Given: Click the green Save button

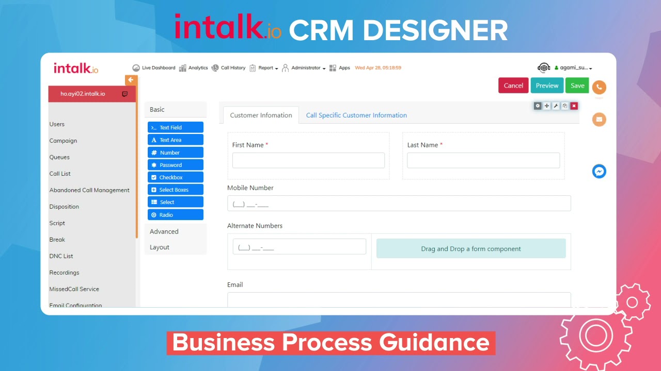Looking at the screenshot, I should (x=577, y=86).
